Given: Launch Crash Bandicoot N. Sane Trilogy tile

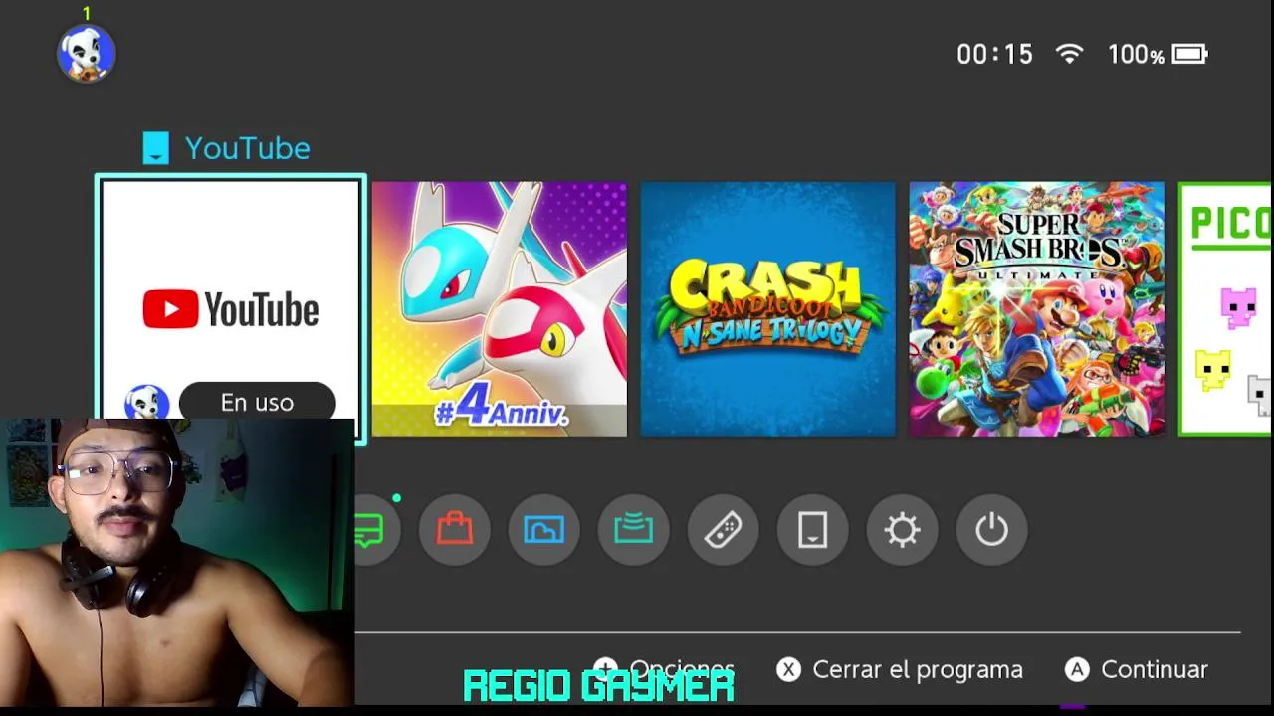Looking at the screenshot, I should (x=768, y=308).
